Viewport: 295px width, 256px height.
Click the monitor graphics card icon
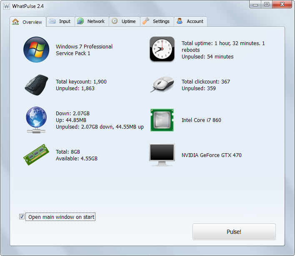(162, 155)
